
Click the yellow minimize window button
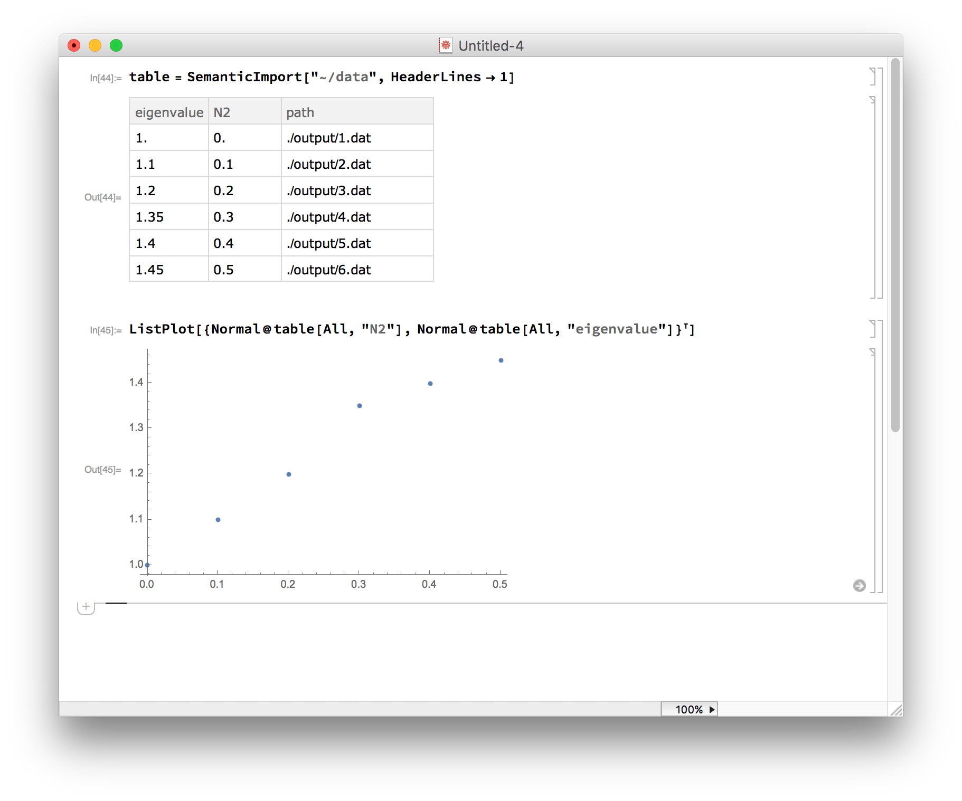(95, 45)
